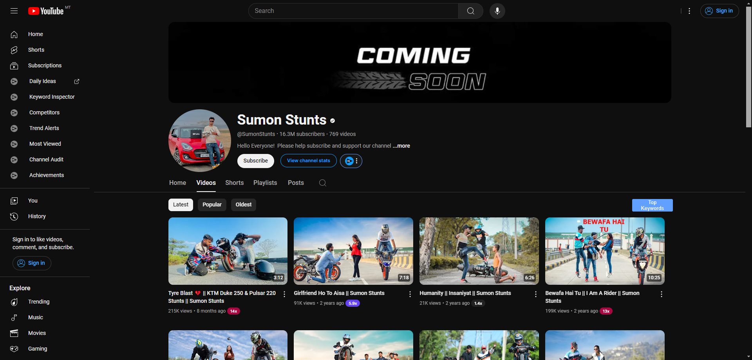
Task: Open watch History
Action: (45, 216)
